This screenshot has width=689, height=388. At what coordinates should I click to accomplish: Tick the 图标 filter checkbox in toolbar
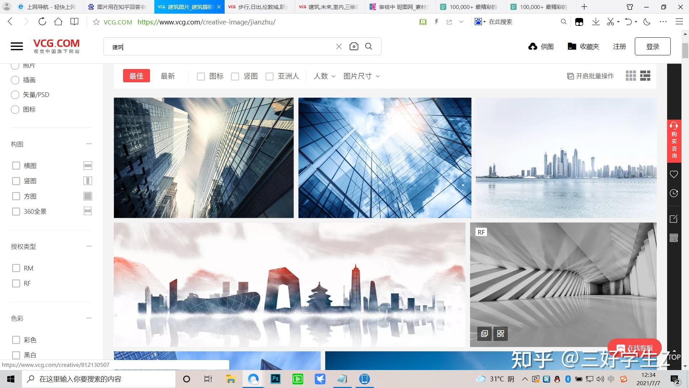tap(201, 76)
